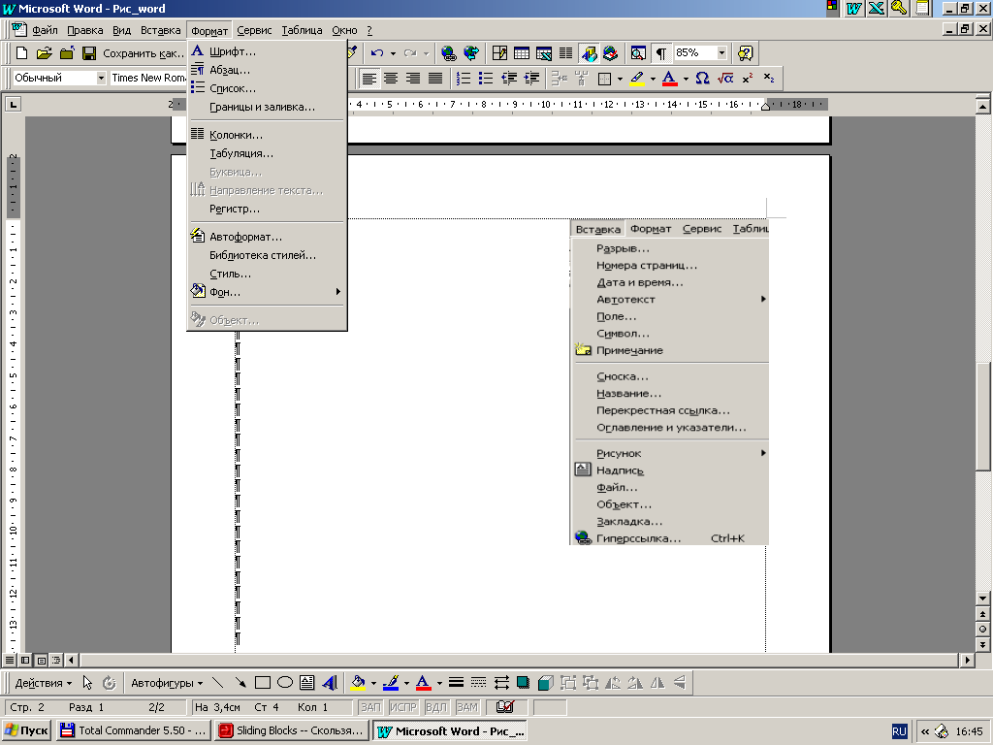Apply numbered list formatting
Viewport: 993px width, 745px height.
pyautogui.click(x=464, y=78)
